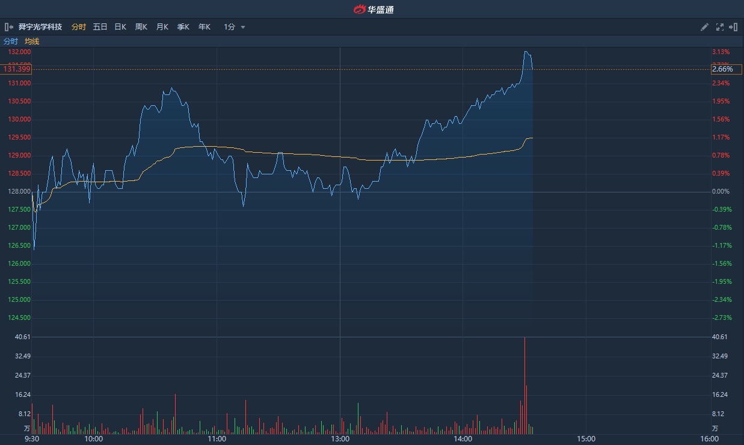
Task: Click the 131.399 current price label
Action: coord(17,69)
